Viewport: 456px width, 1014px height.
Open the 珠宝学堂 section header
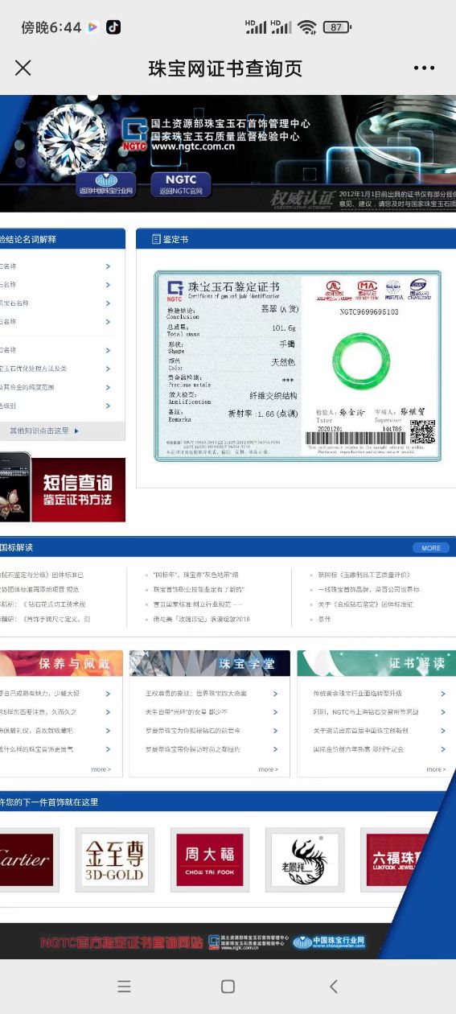pyautogui.click(x=210, y=663)
